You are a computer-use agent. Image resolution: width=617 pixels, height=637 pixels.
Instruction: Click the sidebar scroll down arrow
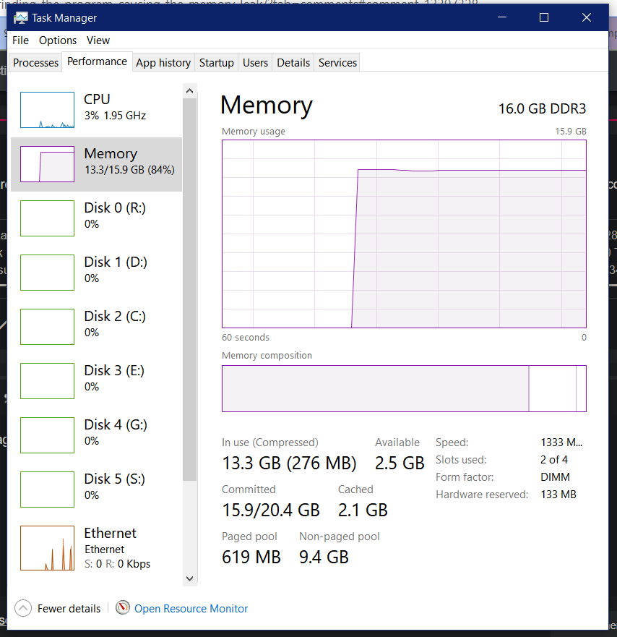click(x=189, y=578)
